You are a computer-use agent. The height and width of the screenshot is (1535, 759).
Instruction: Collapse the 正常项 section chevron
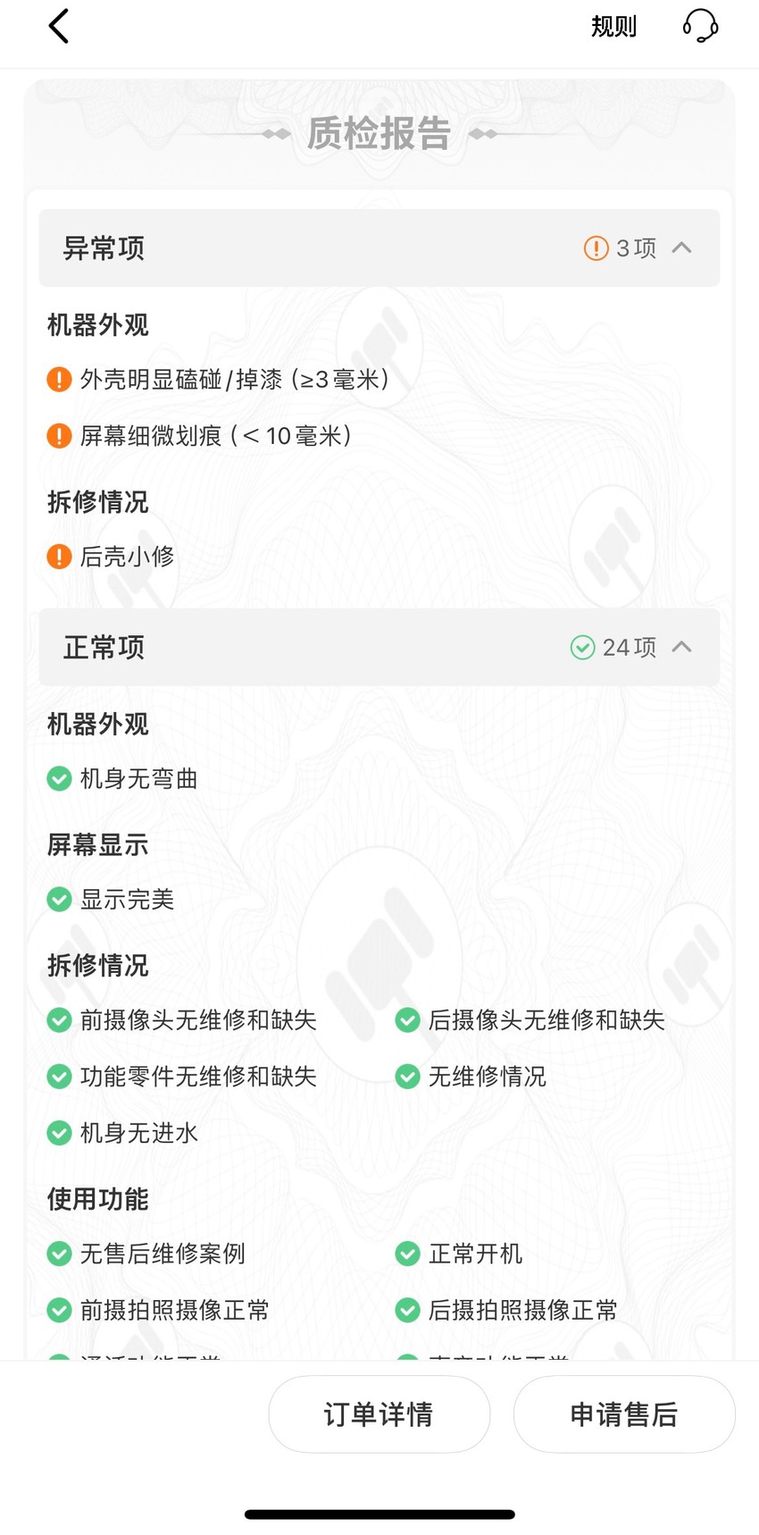[x=681, y=647]
